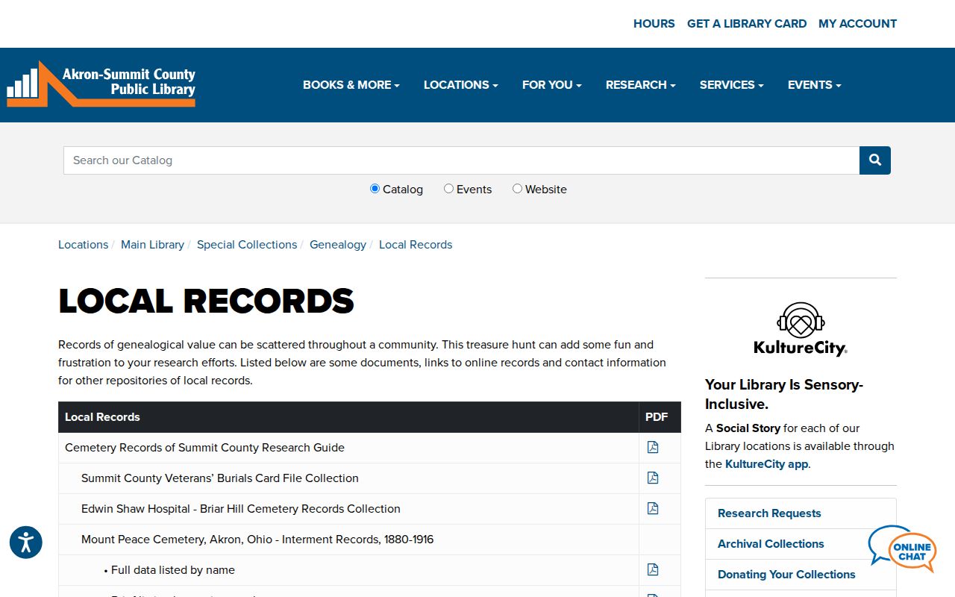This screenshot has width=955, height=597.
Task: Open PDF for Full data listed by name
Action: tap(653, 569)
